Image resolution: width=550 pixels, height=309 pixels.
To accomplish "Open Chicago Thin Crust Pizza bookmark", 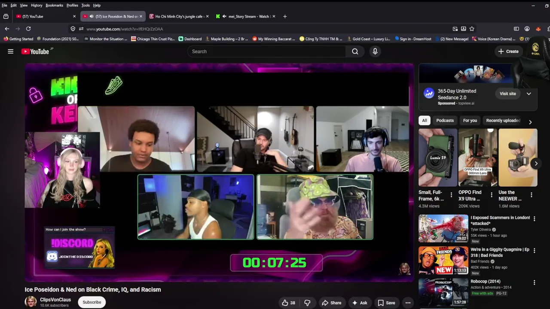I will tap(153, 39).
